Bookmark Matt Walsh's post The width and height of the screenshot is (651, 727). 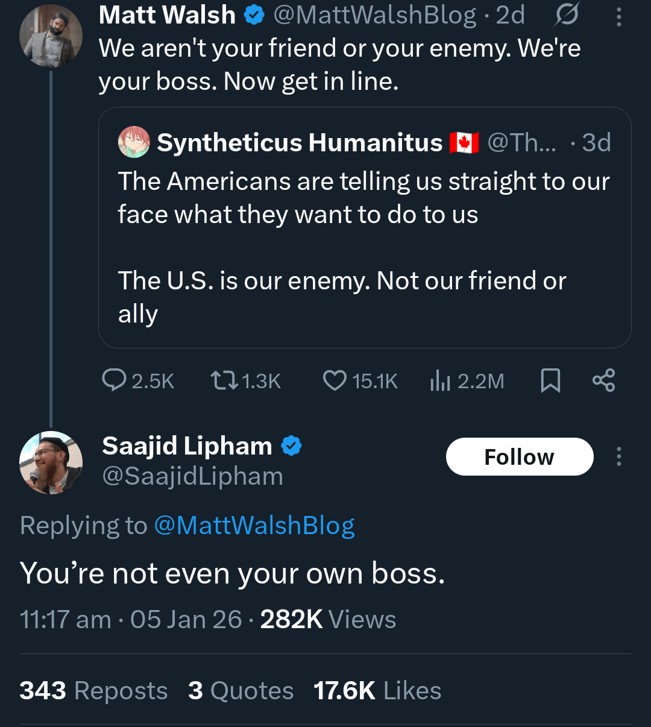coord(550,380)
